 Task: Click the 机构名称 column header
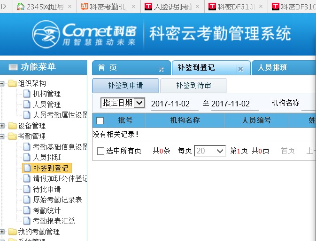point(185,120)
